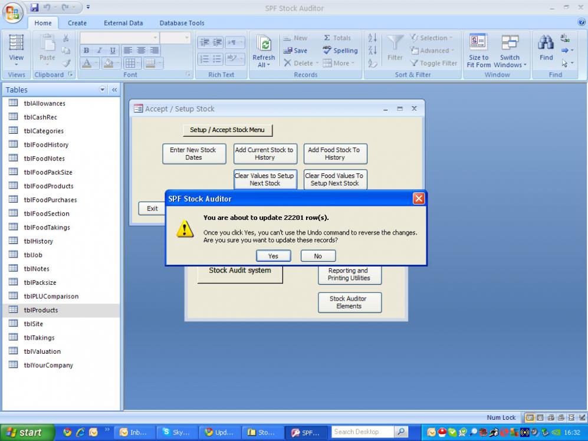Viewport: 588px width, 441px height.
Task: Open the font size combo box
Action: [176, 38]
